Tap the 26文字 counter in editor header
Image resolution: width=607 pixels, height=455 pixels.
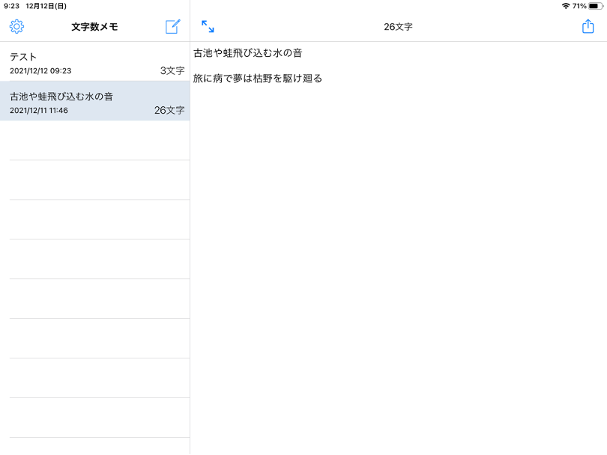398,27
